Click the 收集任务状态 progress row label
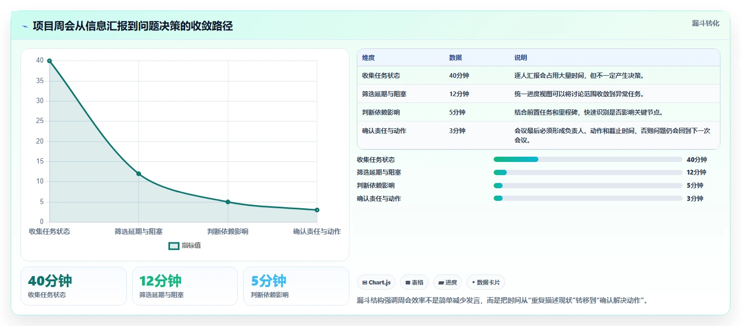Image resolution: width=741 pixels, height=326 pixels. click(x=376, y=160)
